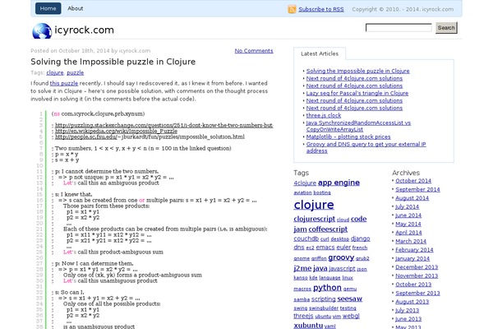This screenshot has width=493, height=329.
Task: Open October 2014 archive
Action: [413, 181]
